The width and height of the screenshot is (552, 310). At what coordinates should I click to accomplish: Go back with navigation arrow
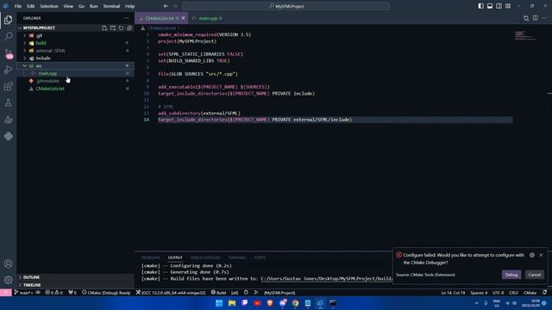[166, 6]
